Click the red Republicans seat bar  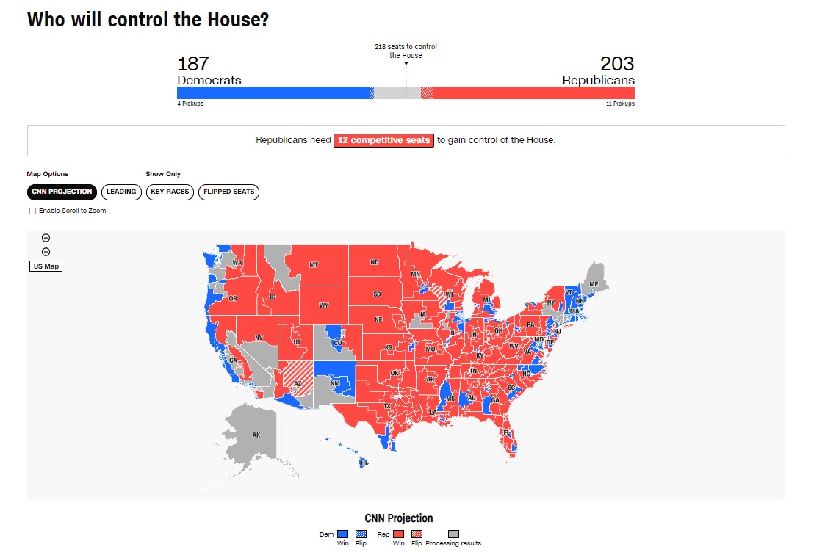[x=533, y=93]
